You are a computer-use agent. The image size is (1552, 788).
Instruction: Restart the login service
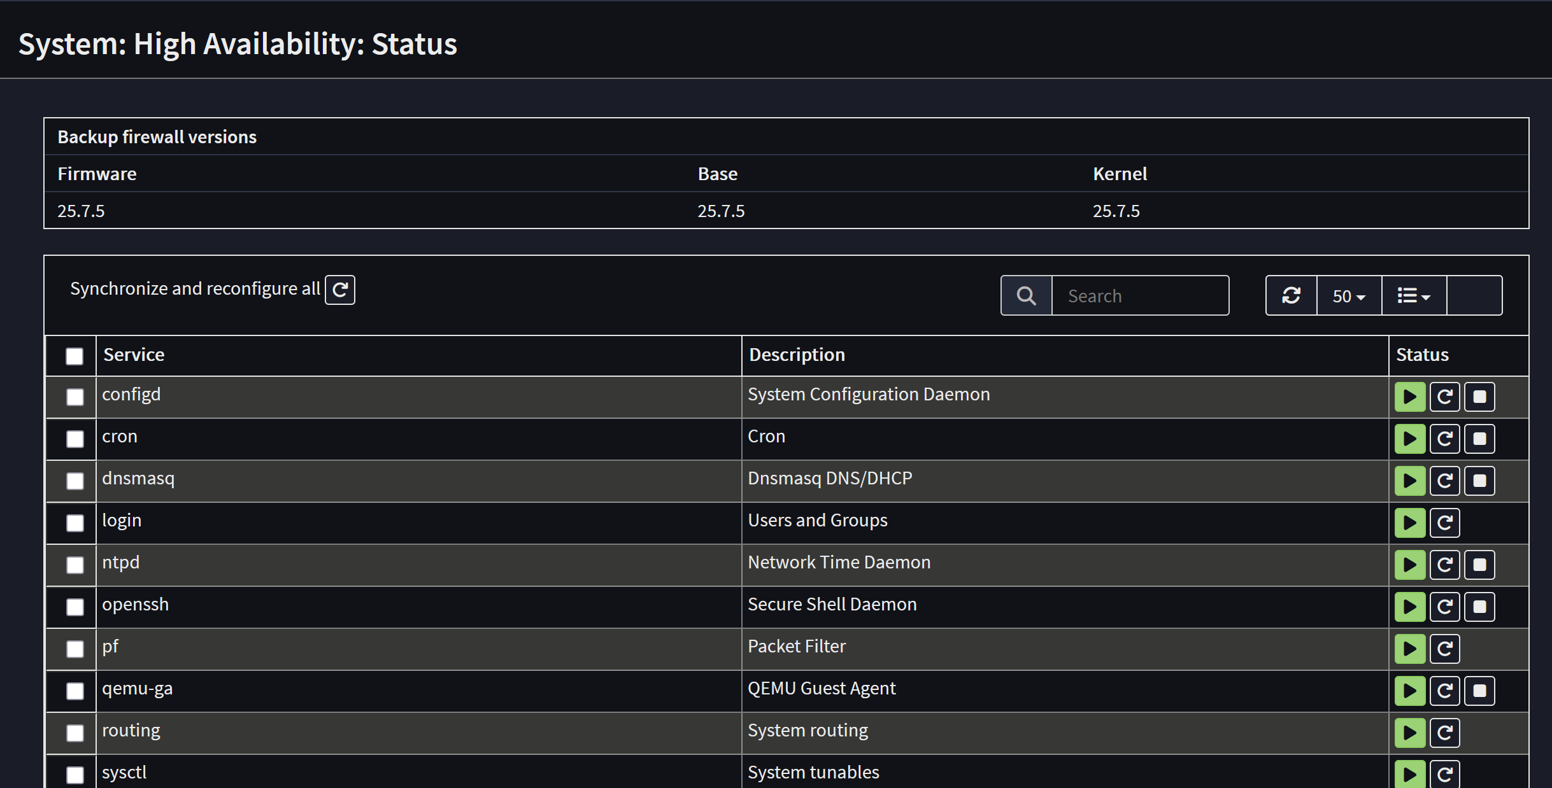pyautogui.click(x=1444, y=523)
